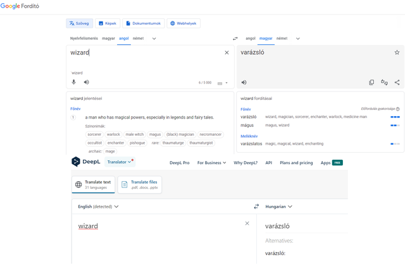Image resolution: width=405 pixels, height=264 pixels.
Task: Open the Szöveg text translation tab
Action: [79, 23]
